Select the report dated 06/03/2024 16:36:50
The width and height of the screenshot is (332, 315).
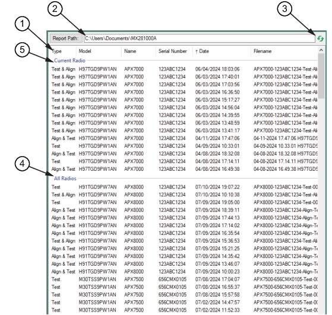tap(184, 92)
